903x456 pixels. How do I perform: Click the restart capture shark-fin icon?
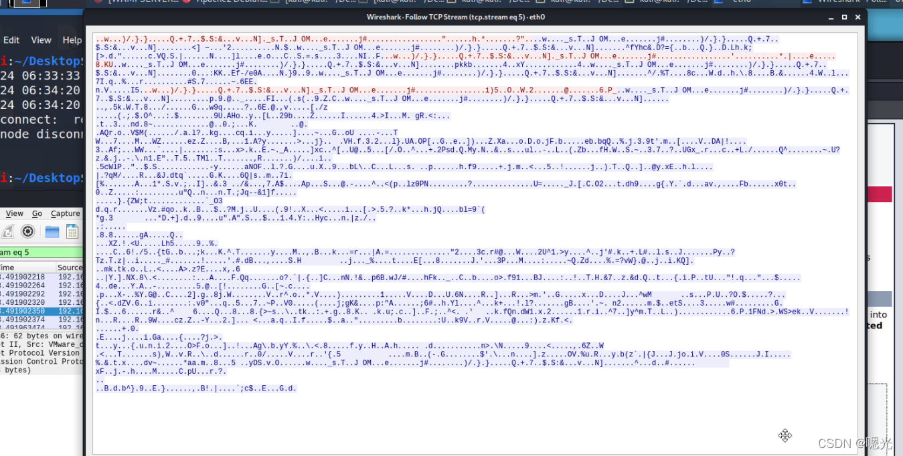[x=7, y=232]
